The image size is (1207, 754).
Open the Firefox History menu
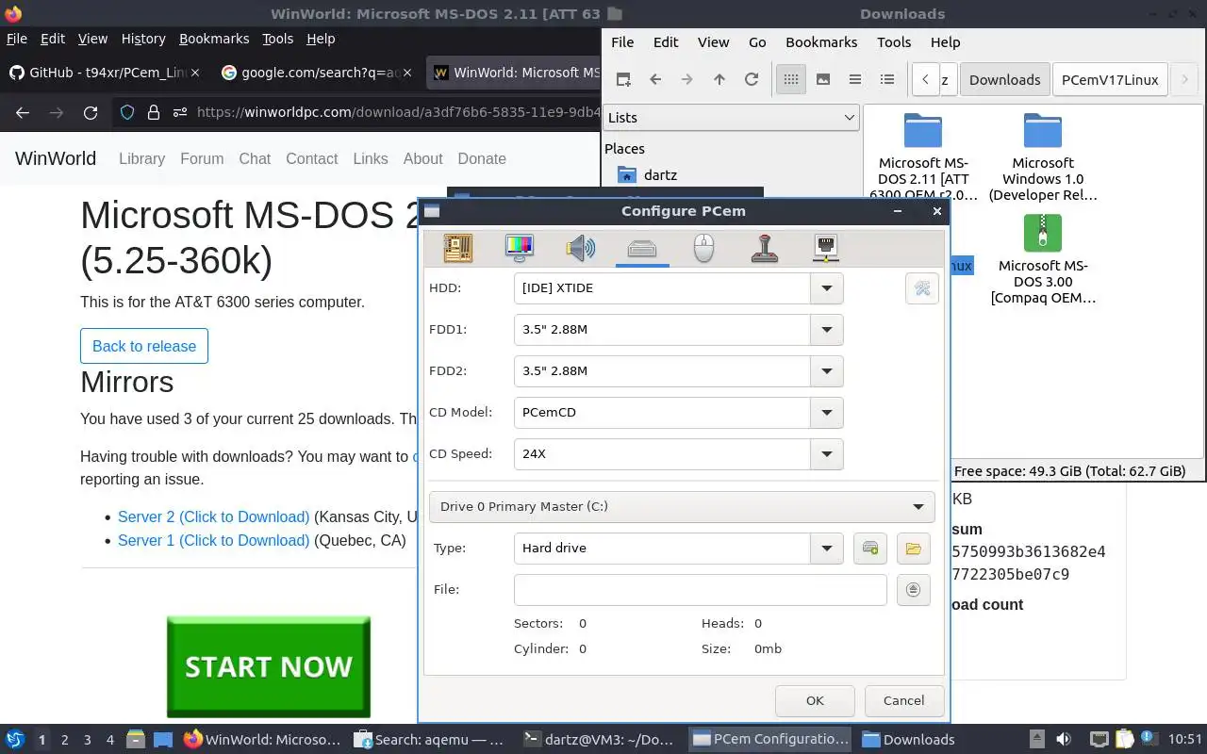[143, 39]
